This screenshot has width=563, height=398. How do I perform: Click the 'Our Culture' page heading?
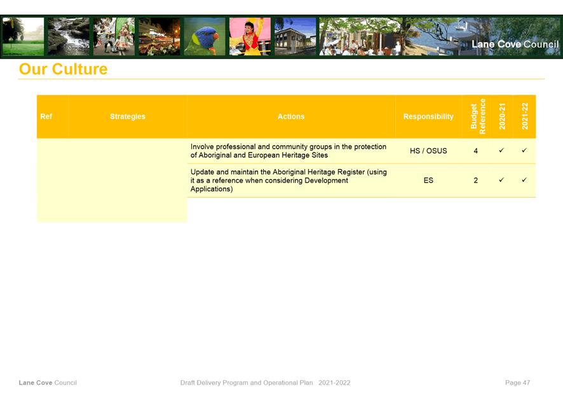(x=63, y=69)
